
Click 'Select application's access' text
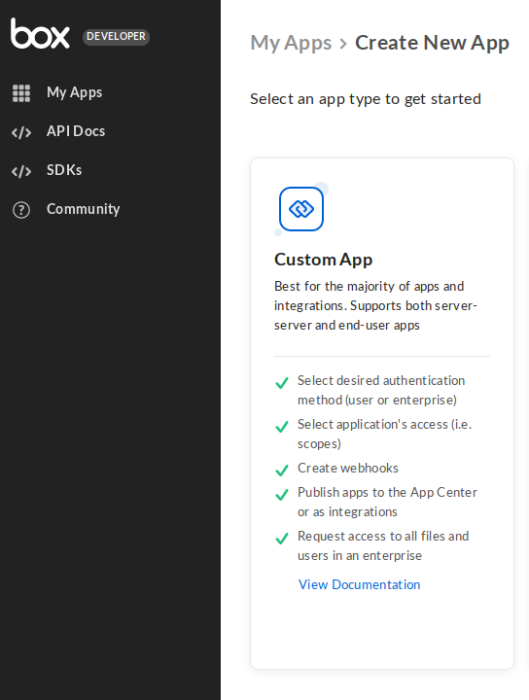click(x=385, y=434)
